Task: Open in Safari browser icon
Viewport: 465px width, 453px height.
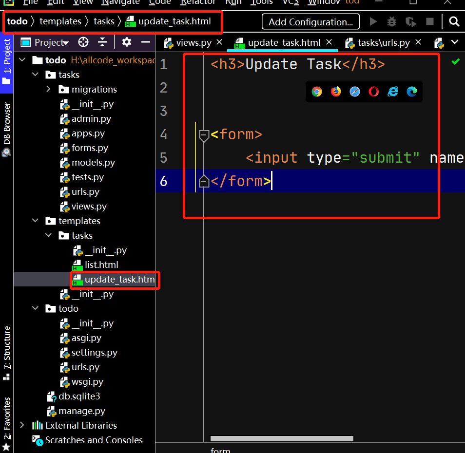Action: coord(355,92)
